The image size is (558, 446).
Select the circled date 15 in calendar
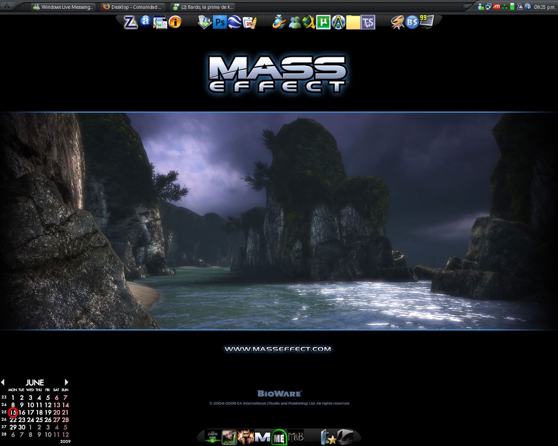(x=13, y=412)
